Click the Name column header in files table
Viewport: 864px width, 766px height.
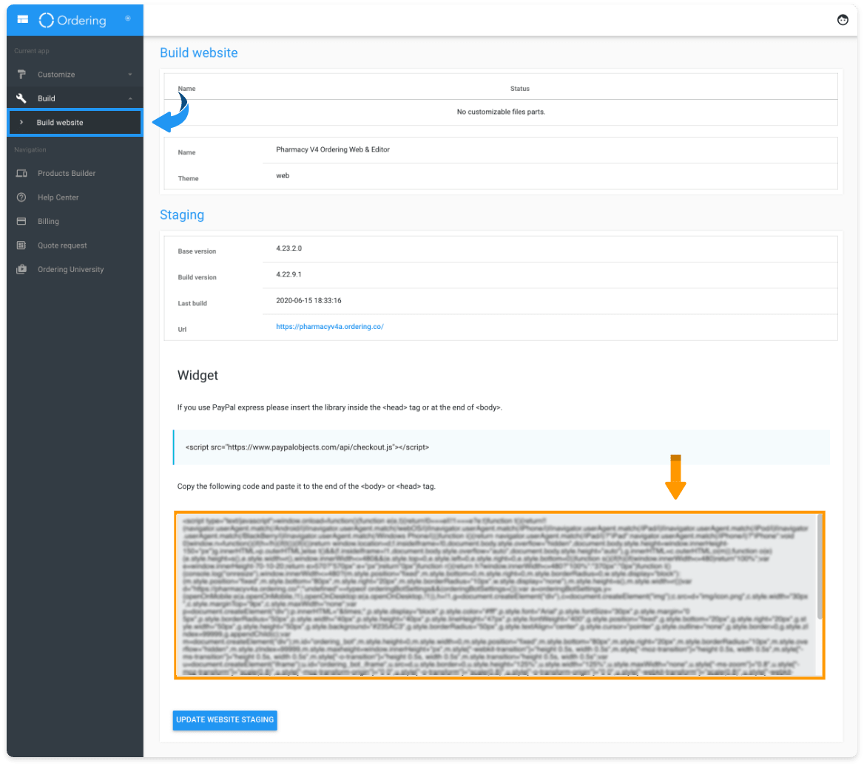[x=187, y=89]
